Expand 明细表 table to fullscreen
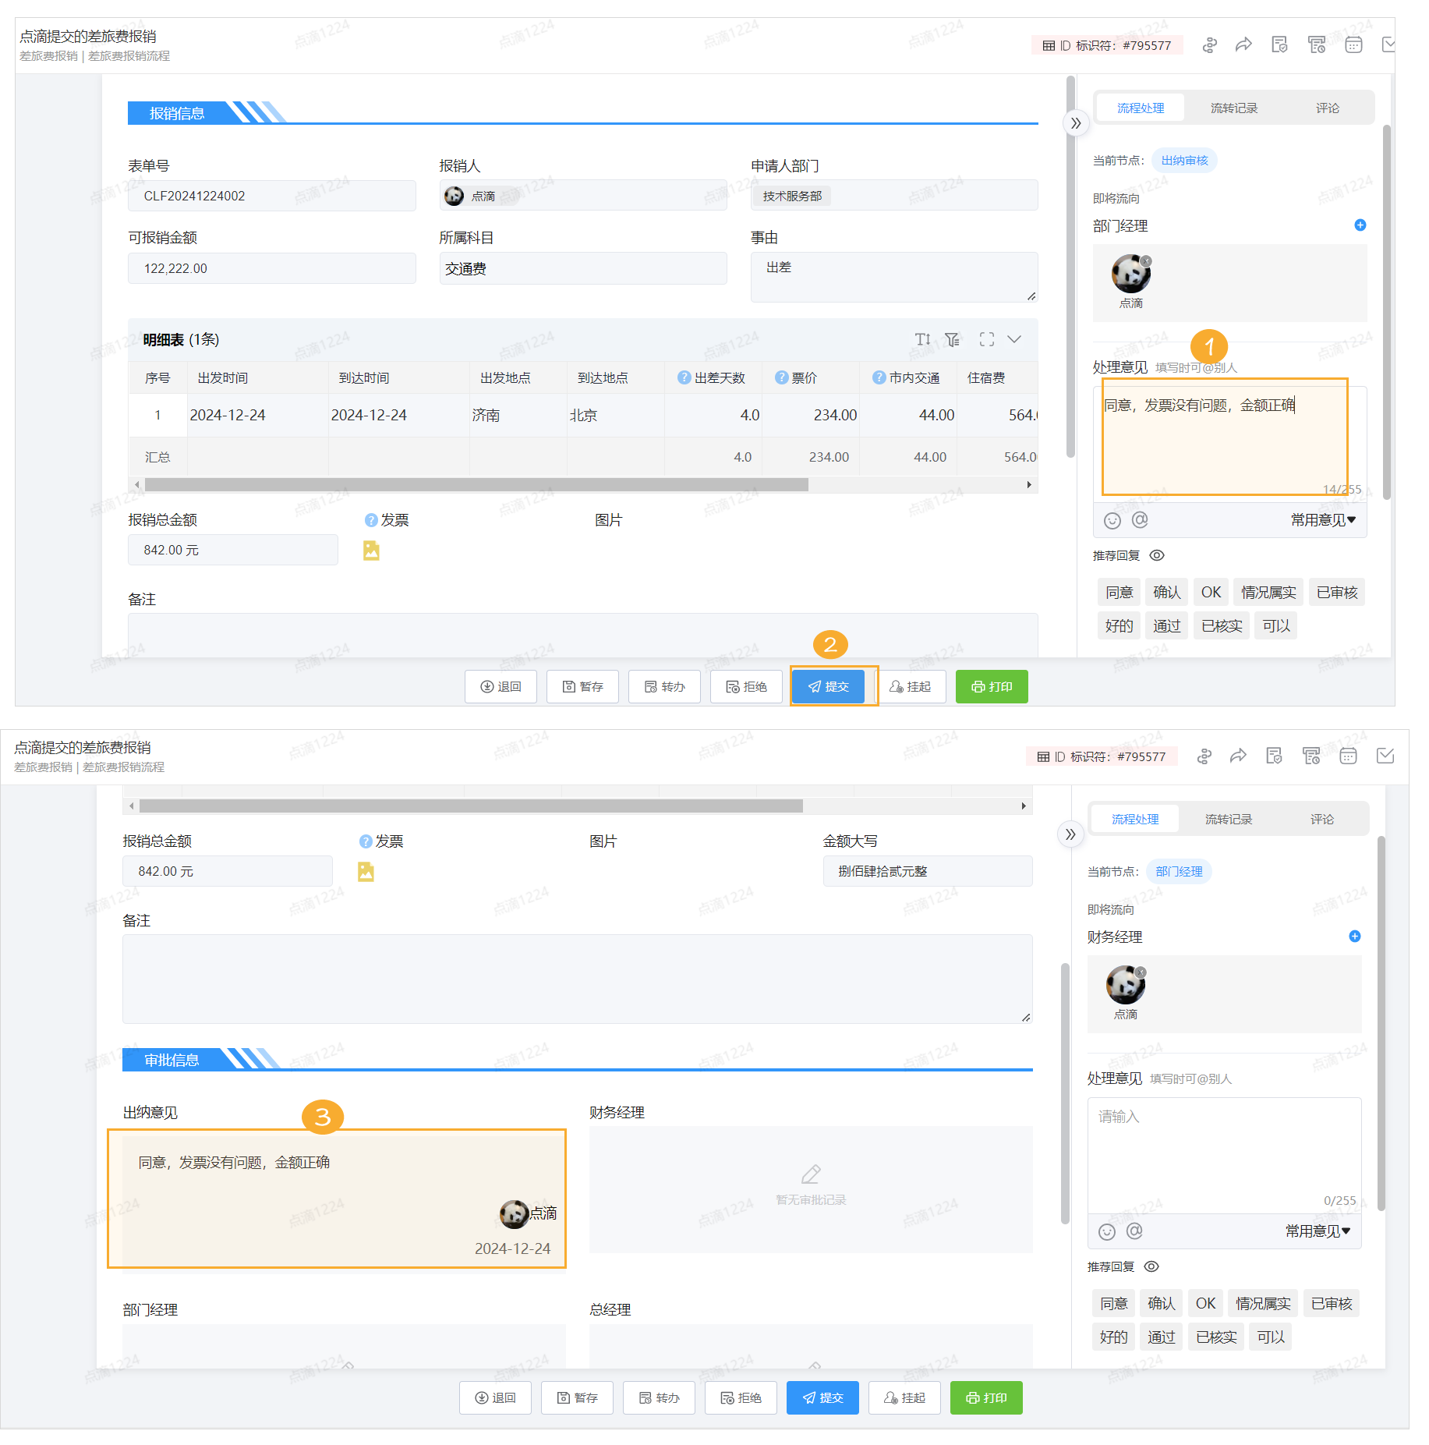Screen dimensions: 1429x1445 [x=986, y=339]
